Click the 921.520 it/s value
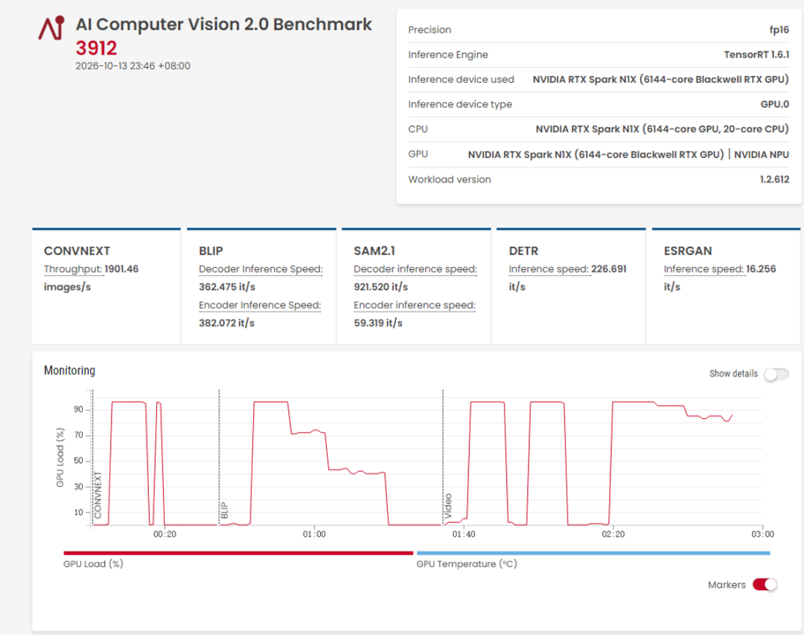Image resolution: width=804 pixels, height=635 pixels. (x=381, y=287)
